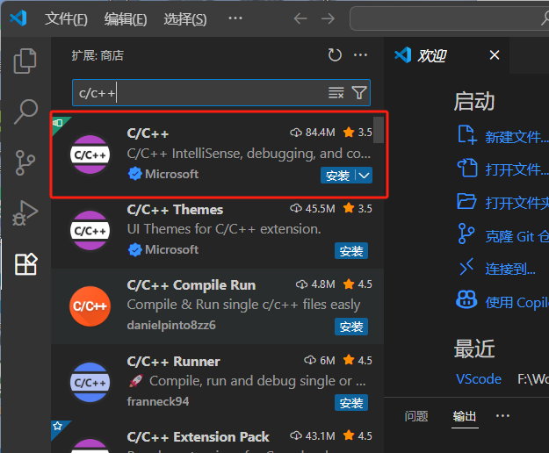Click publisher name danielpinto8zz6

point(171,326)
